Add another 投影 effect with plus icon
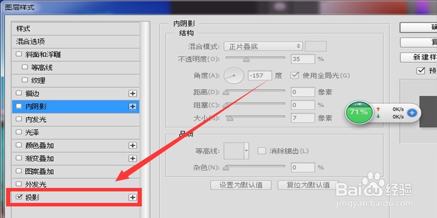Screen dimensions: 437x218 132,198
